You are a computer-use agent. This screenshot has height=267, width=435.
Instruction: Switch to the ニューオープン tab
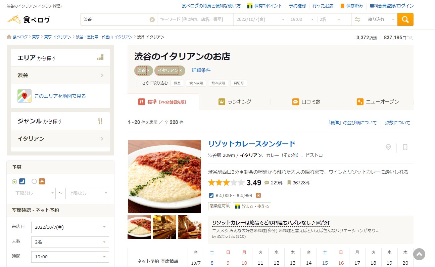pos(378,102)
